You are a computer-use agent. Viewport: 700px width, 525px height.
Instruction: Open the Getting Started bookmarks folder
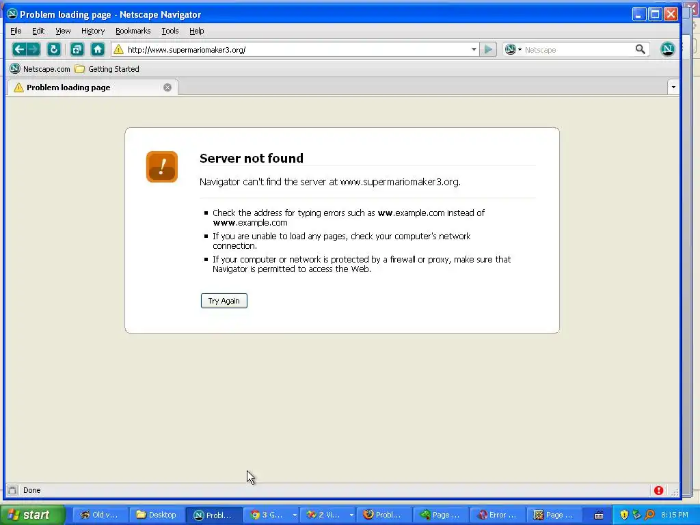(107, 69)
